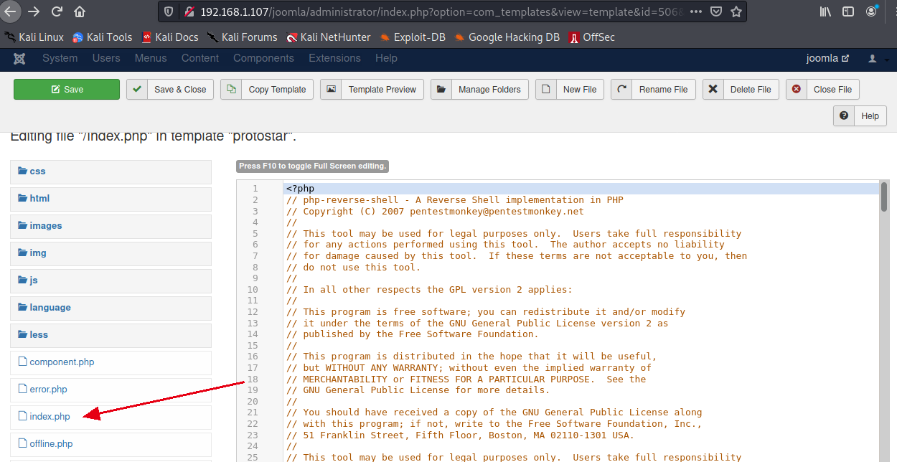897x462 pixels.
Task: Click the Delete File X icon
Action: click(713, 89)
